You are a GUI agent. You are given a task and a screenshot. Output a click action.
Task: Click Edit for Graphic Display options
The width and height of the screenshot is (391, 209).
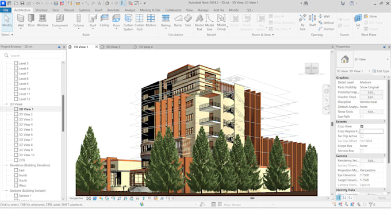click(x=371, y=97)
